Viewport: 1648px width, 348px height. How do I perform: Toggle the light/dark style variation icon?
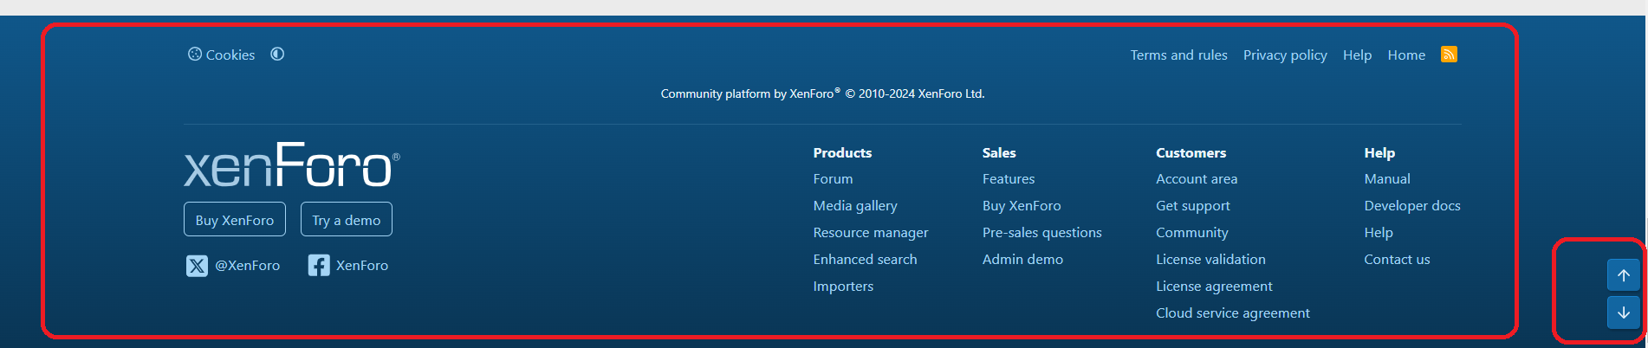[x=277, y=54]
